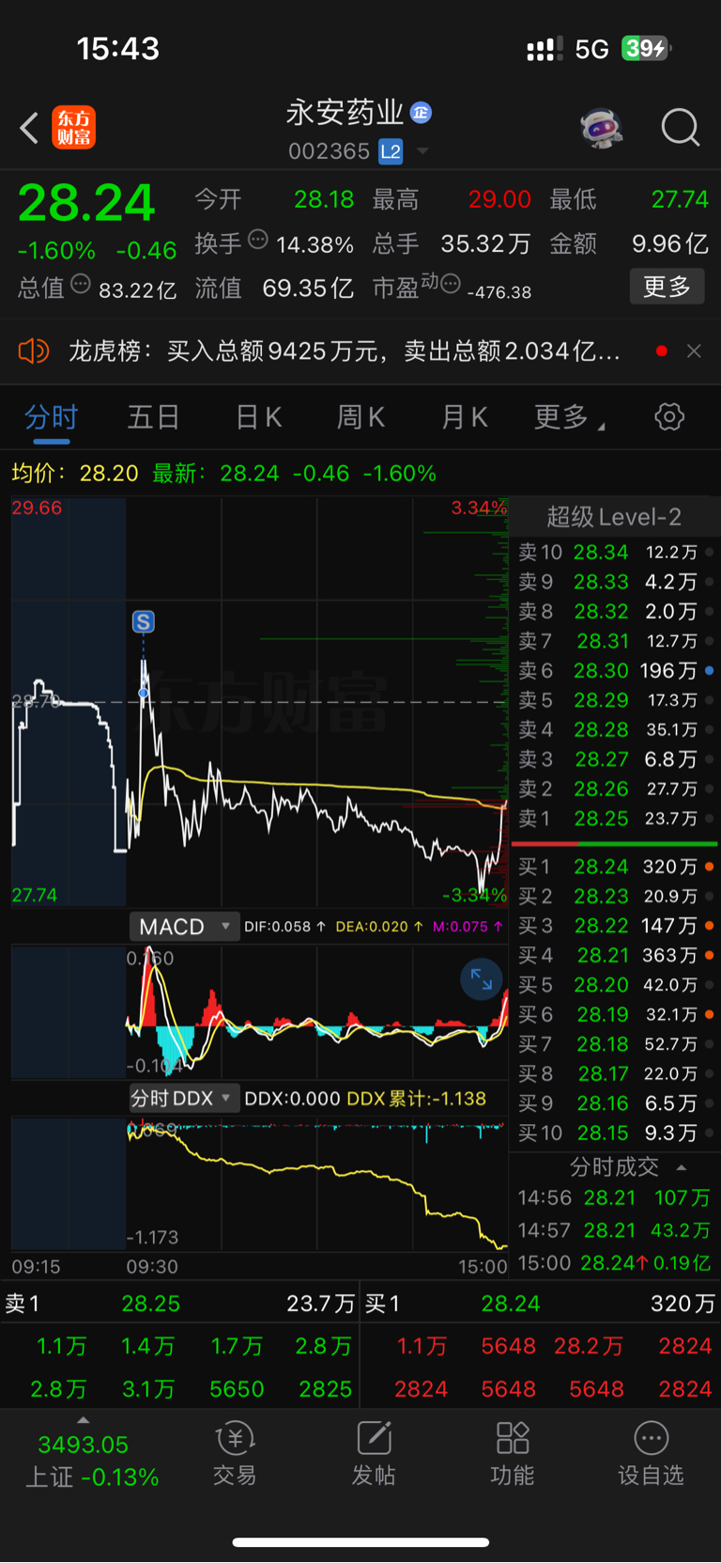Image resolution: width=721 pixels, height=1563 pixels.
Task: Open the 交易 trade button
Action: 234,1454
